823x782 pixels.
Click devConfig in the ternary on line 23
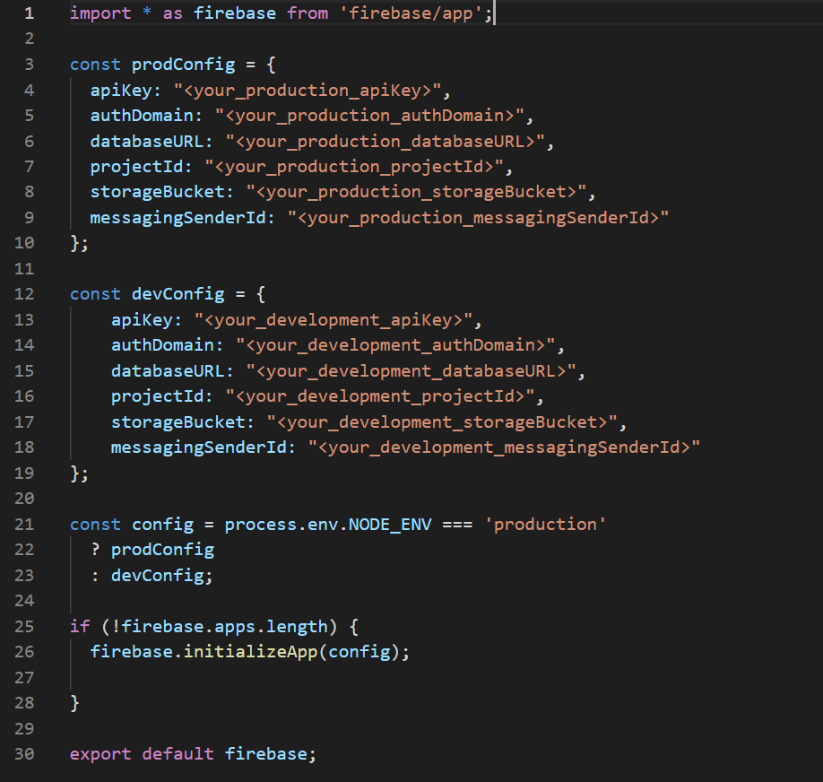coord(158,575)
